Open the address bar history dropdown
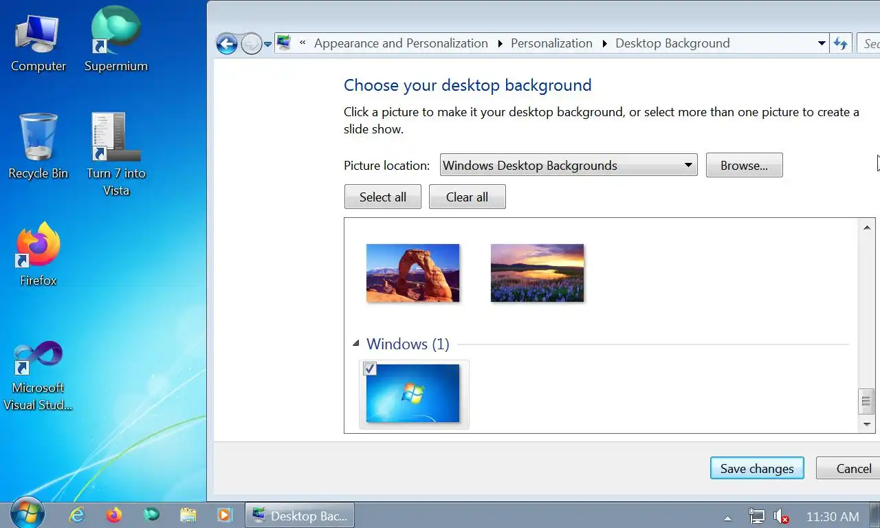This screenshot has width=880, height=528. coord(821,43)
